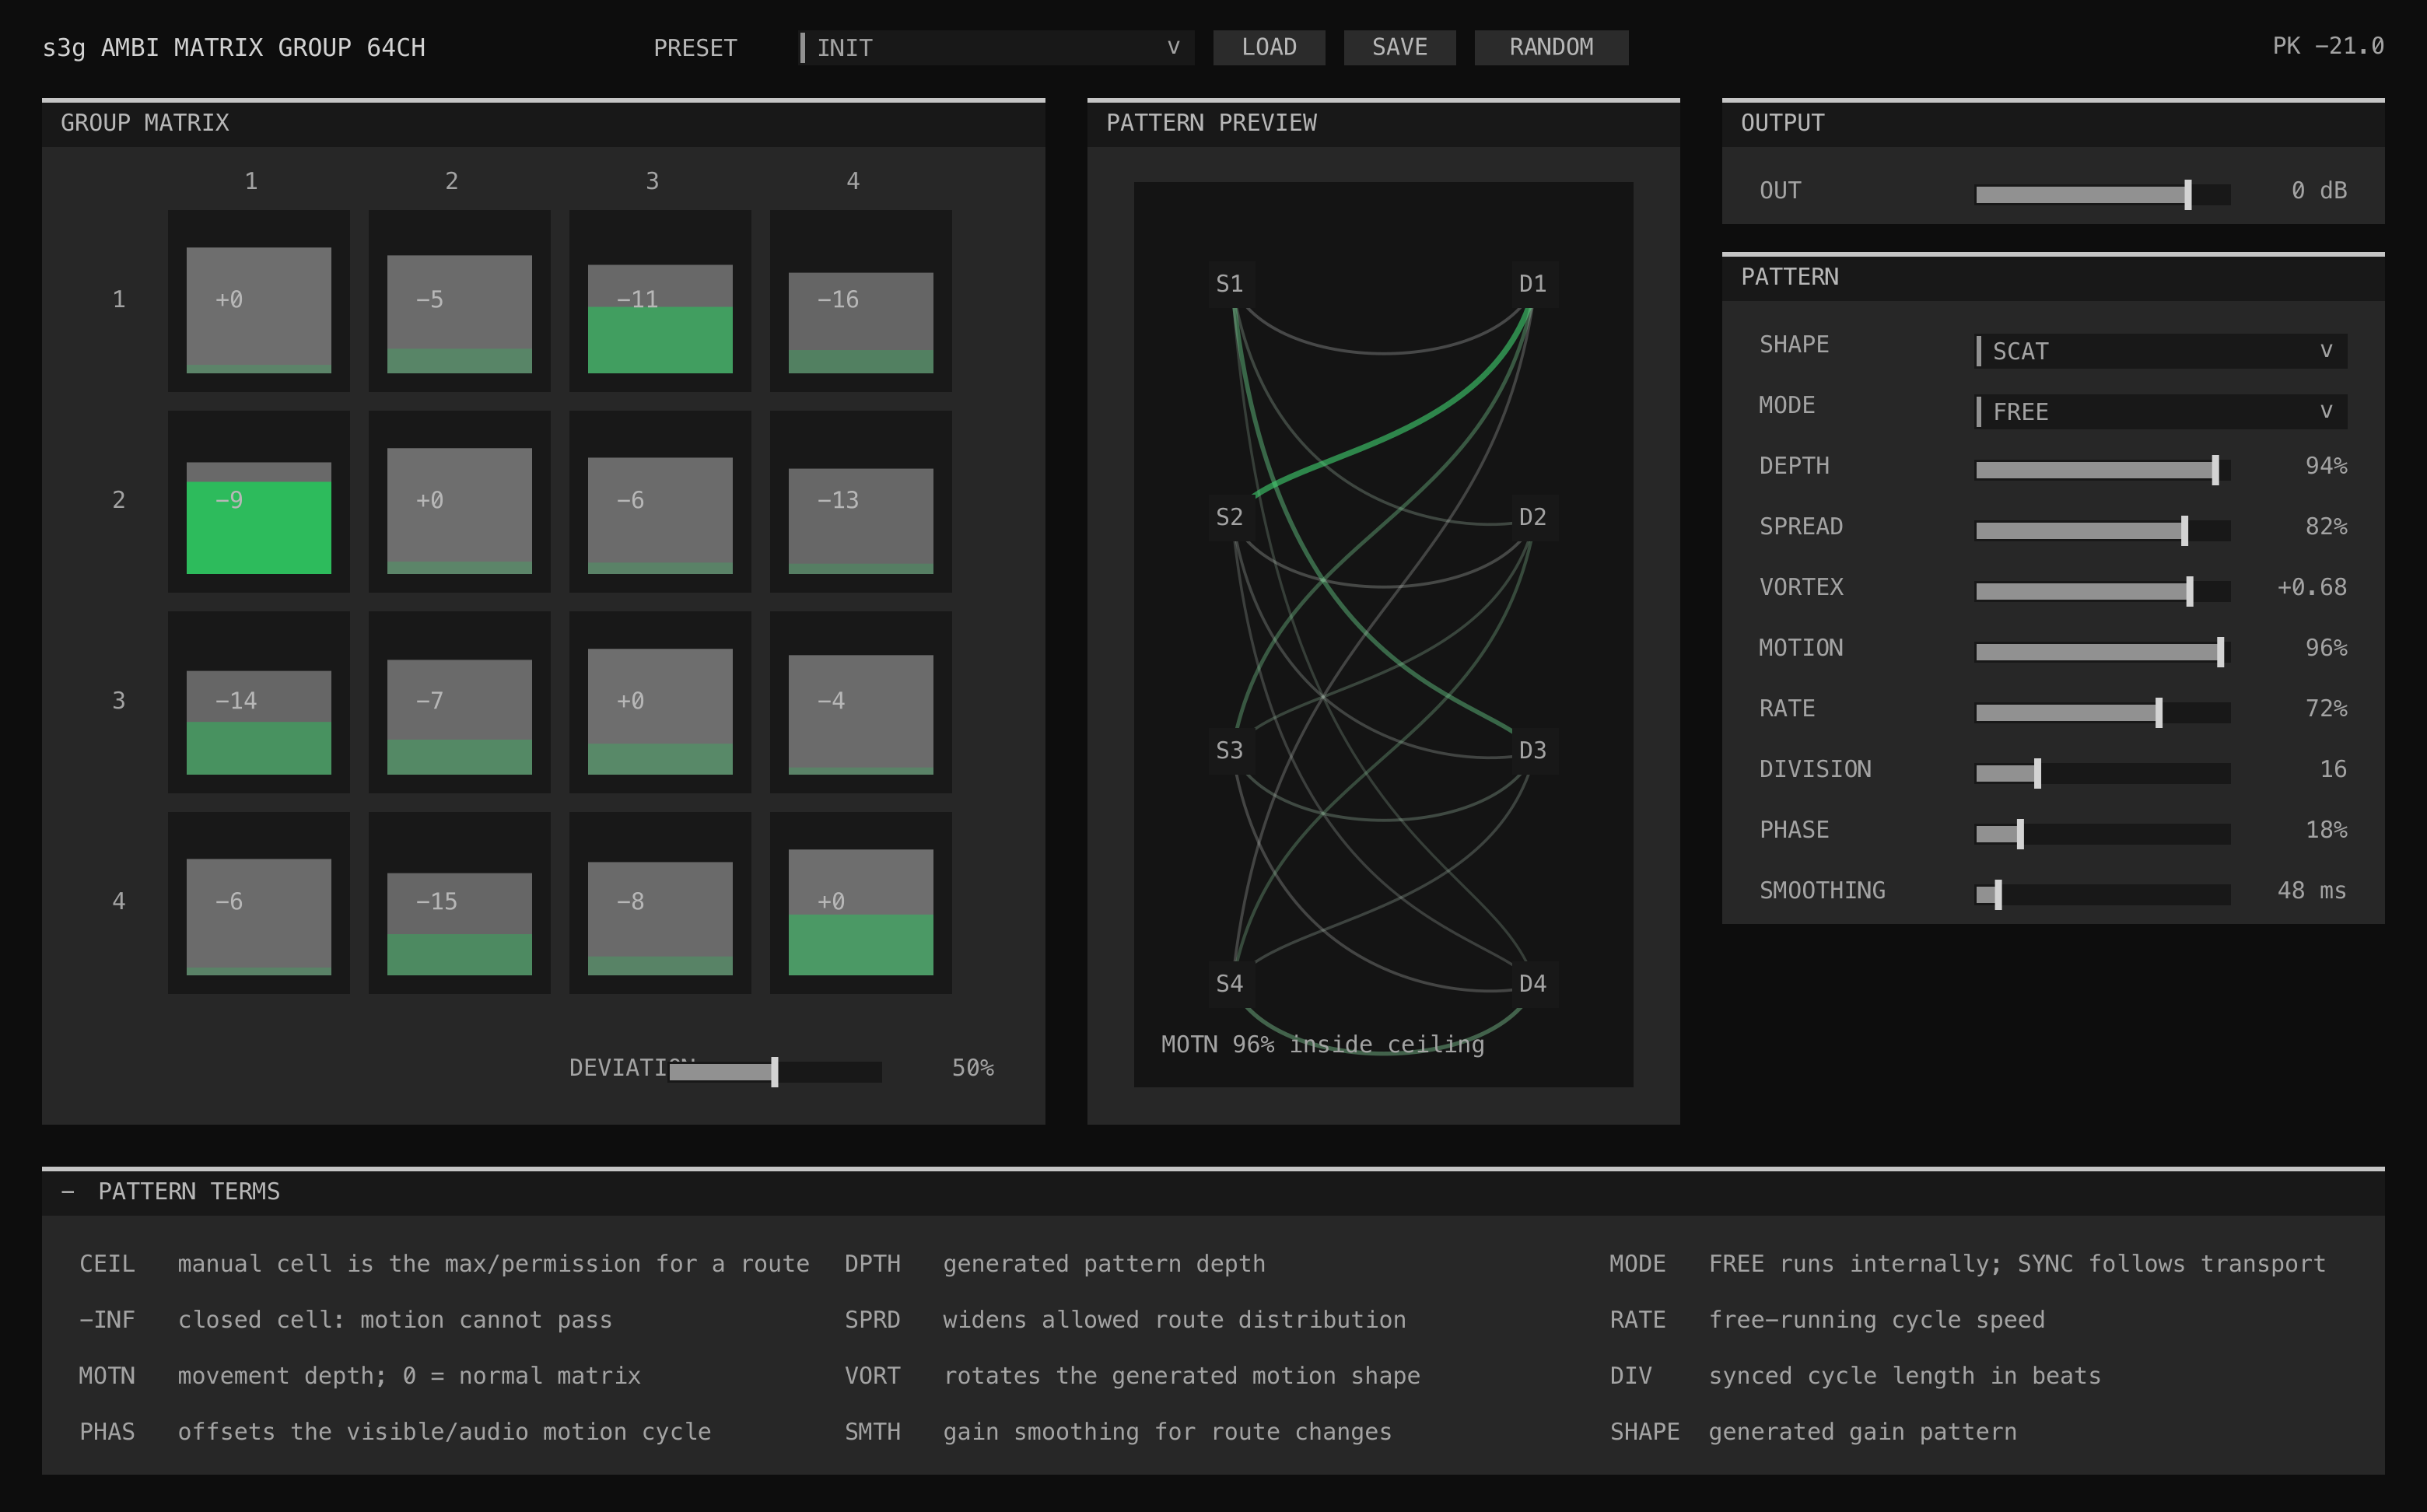Adjust the VORTEX slider
Viewport: 2427px width, 1512px height.
2102,591
